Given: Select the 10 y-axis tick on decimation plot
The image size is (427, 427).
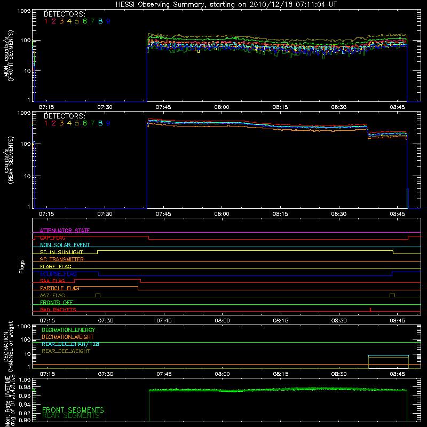Looking at the screenshot, I should (x=27, y=354).
